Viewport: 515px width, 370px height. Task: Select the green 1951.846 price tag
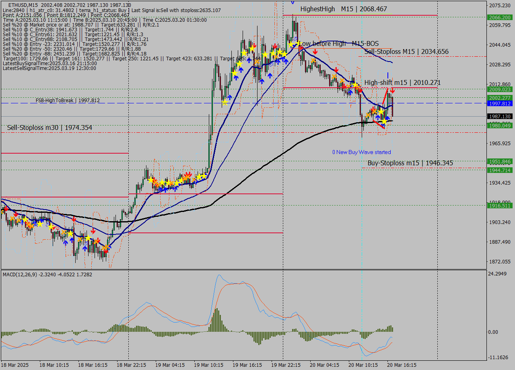500,162
